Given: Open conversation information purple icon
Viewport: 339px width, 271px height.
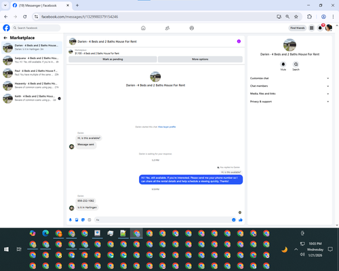Looking at the screenshot, I should (239, 41).
